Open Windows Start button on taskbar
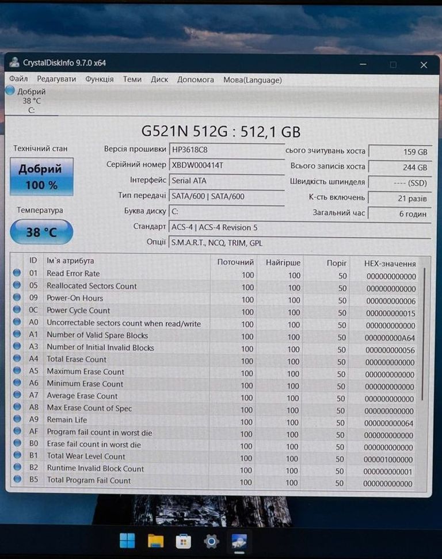442x559 pixels. [x=127, y=541]
